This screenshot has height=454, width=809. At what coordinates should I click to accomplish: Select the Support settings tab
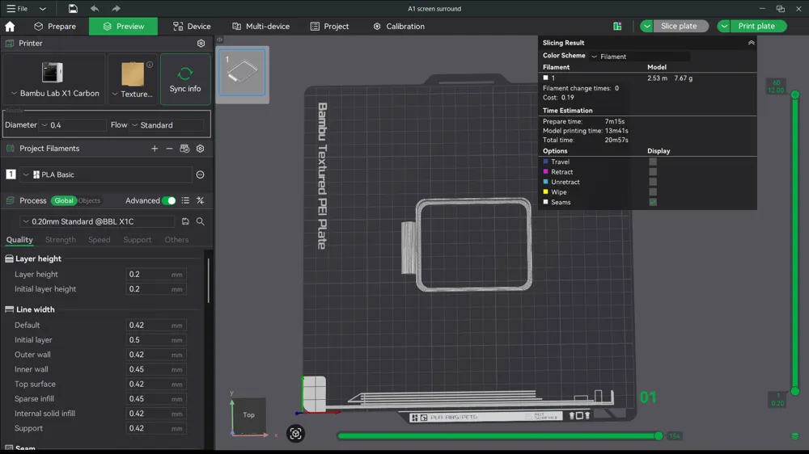[138, 240]
